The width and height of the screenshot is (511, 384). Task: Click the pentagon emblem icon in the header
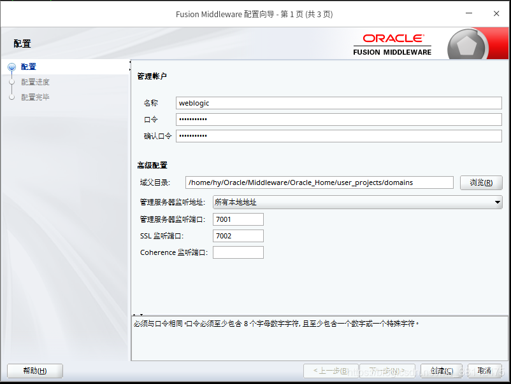point(467,46)
